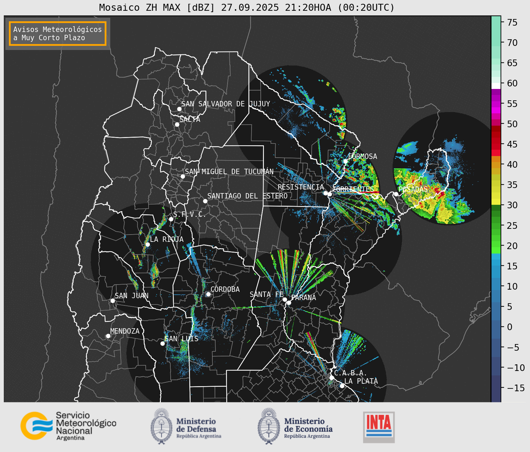Click the SALTA city label
Viewport: 530px width, 452px height.
pos(190,119)
